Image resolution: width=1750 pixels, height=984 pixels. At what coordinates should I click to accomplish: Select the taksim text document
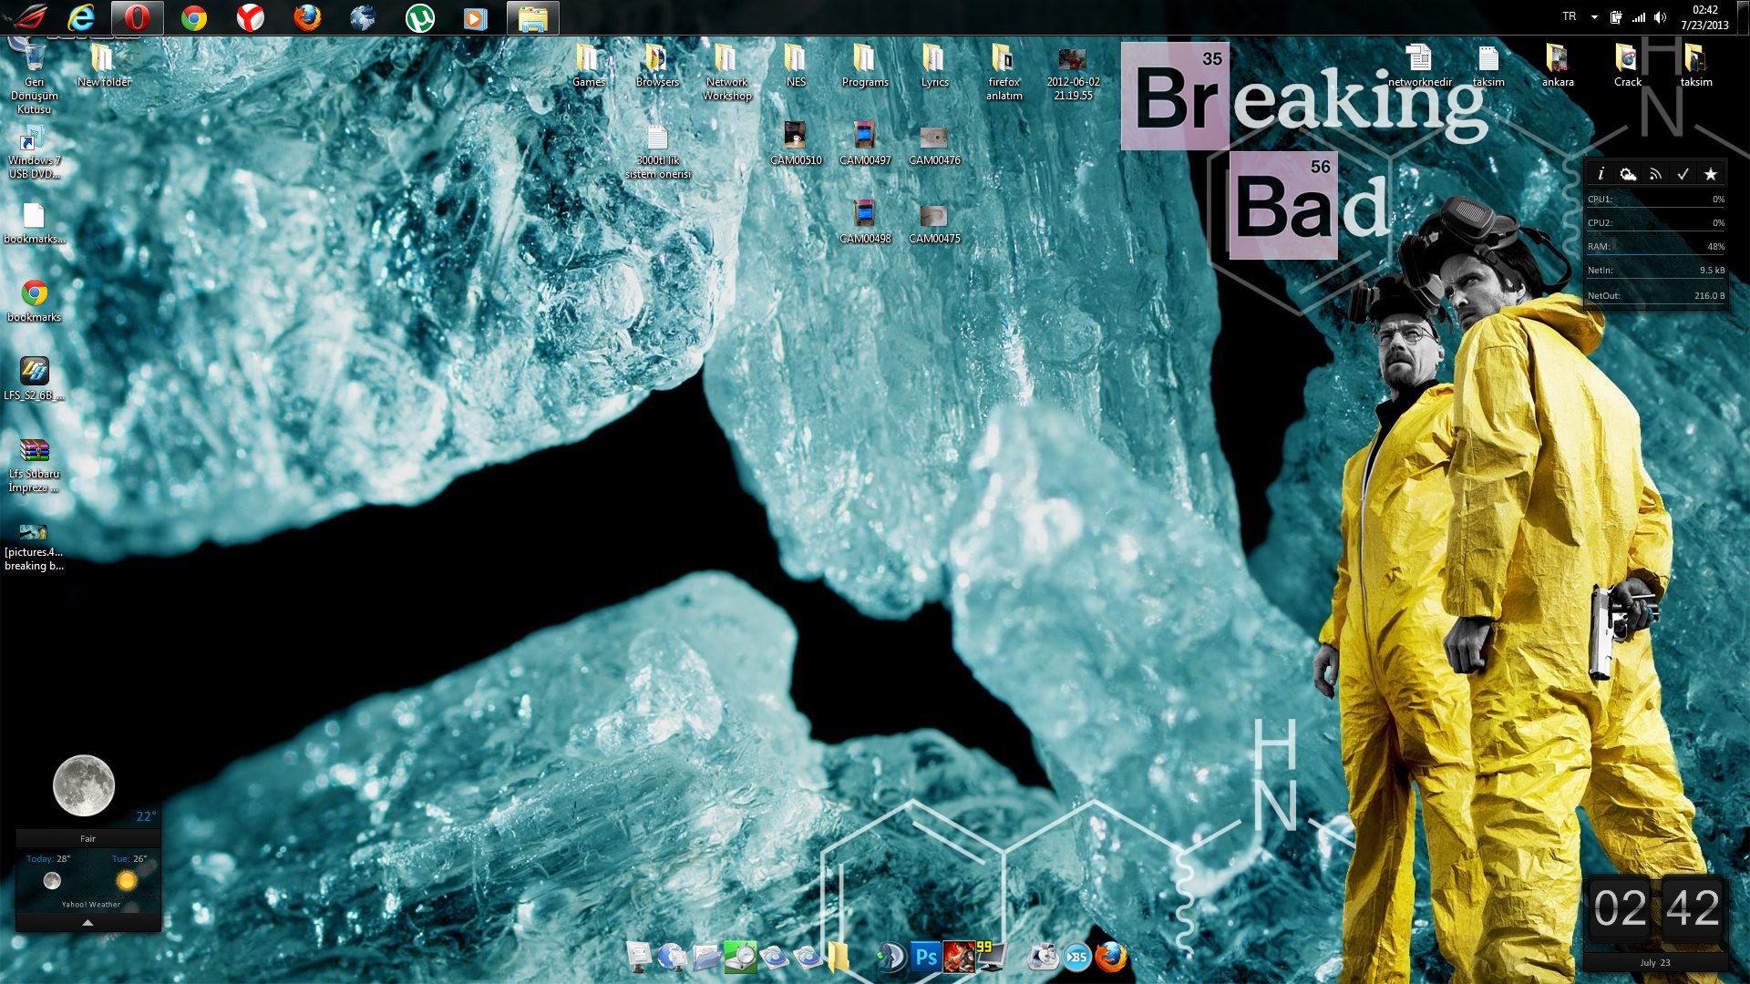(x=1488, y=66)
